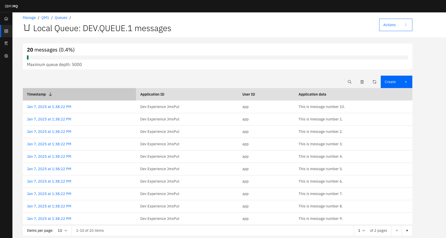The height and width of the screenshot is (238, 446).
Task: Click the plus icon on the Create button
Action: point(406,82)
